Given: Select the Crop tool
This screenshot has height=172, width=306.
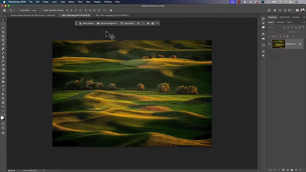Looking at the screenshot, I should tap(3, 36).
